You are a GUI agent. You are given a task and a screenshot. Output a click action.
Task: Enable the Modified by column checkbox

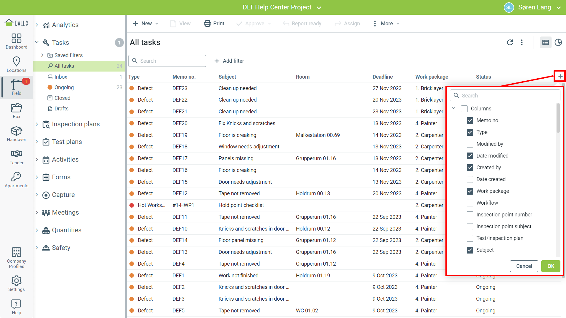point(470,144)
